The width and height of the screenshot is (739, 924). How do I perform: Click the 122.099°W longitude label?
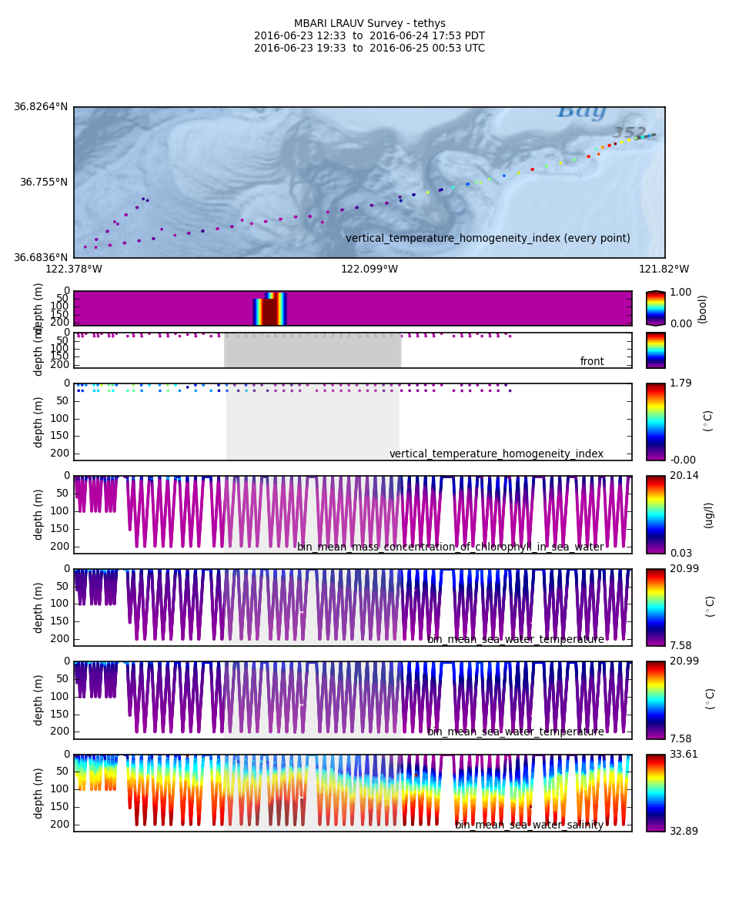(x=369, y=269)
